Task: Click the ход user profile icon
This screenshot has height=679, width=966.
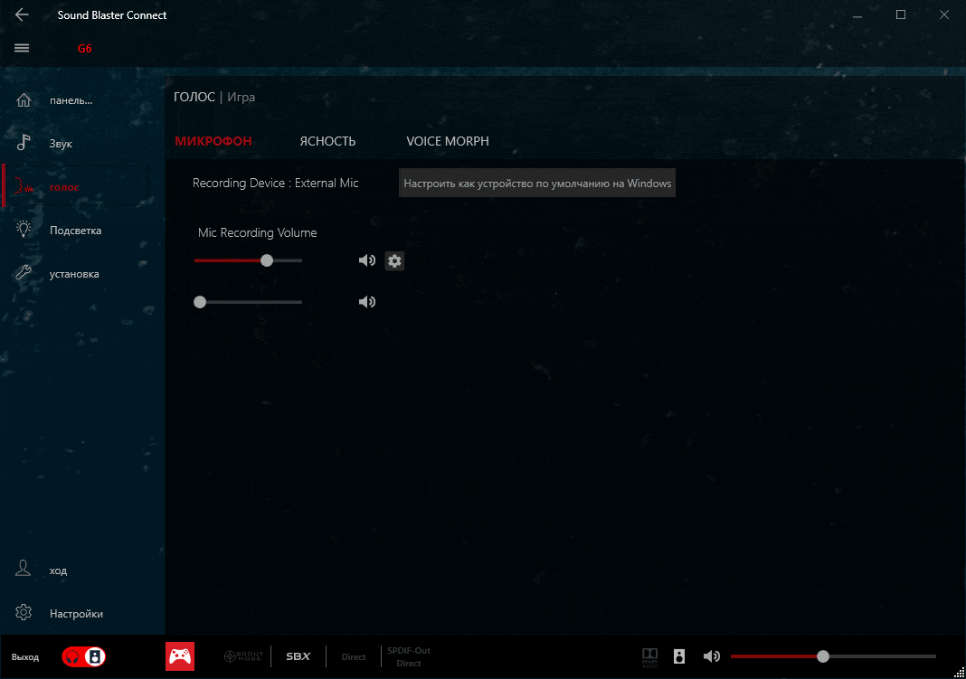Action: (24, 570)
